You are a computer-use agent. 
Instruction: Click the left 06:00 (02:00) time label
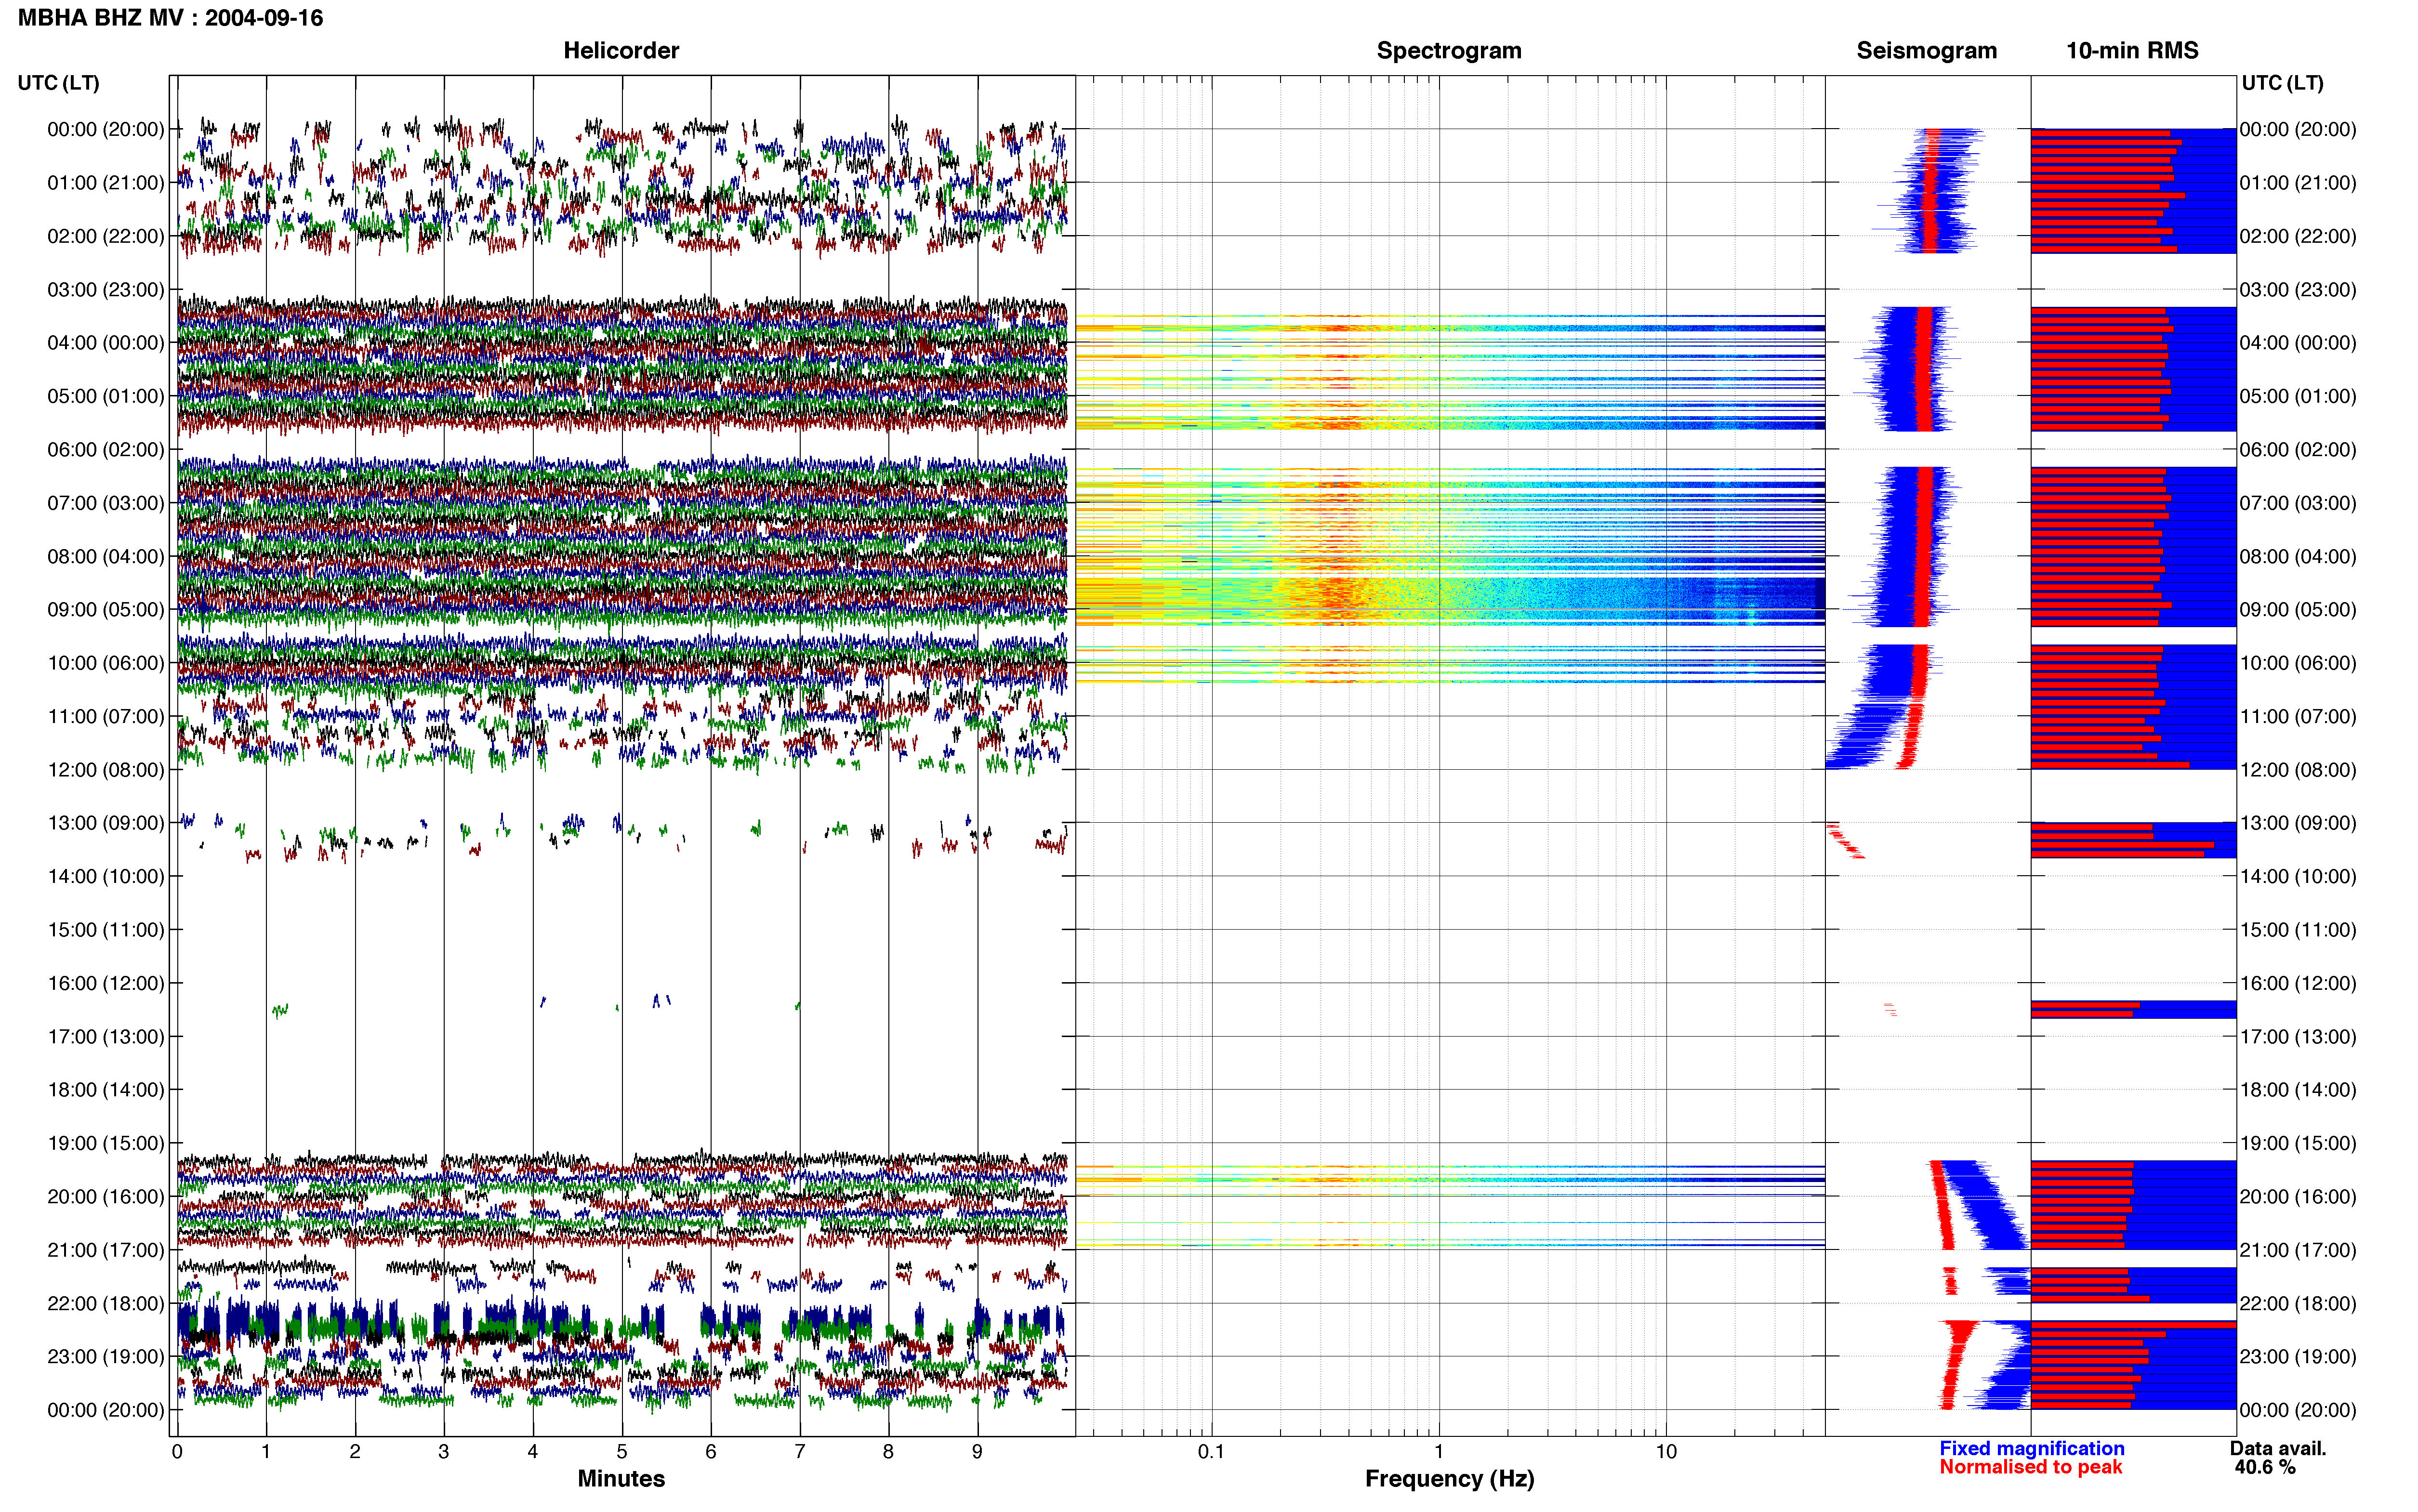(x=106, y=450)
